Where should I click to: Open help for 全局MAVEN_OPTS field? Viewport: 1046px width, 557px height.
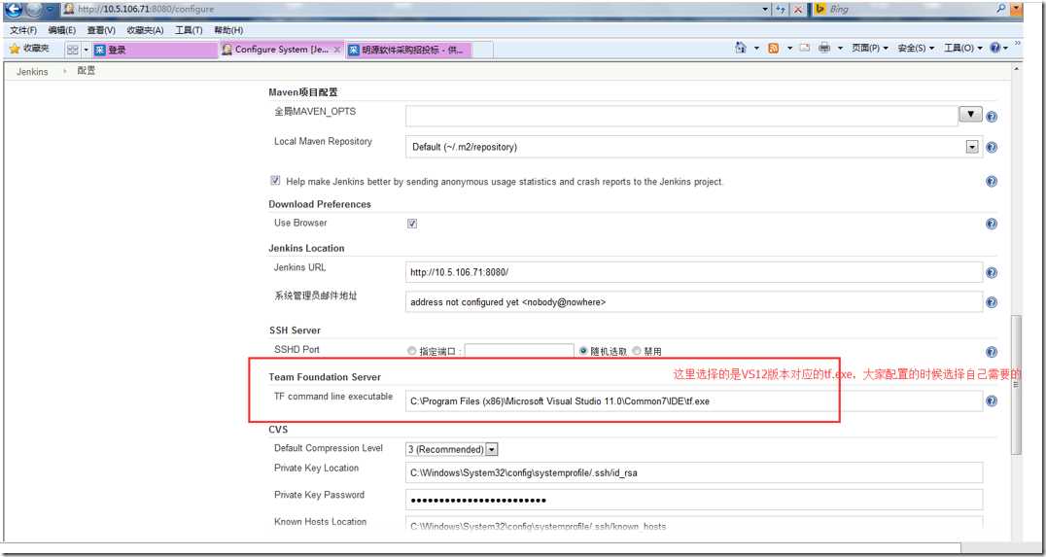992,116
